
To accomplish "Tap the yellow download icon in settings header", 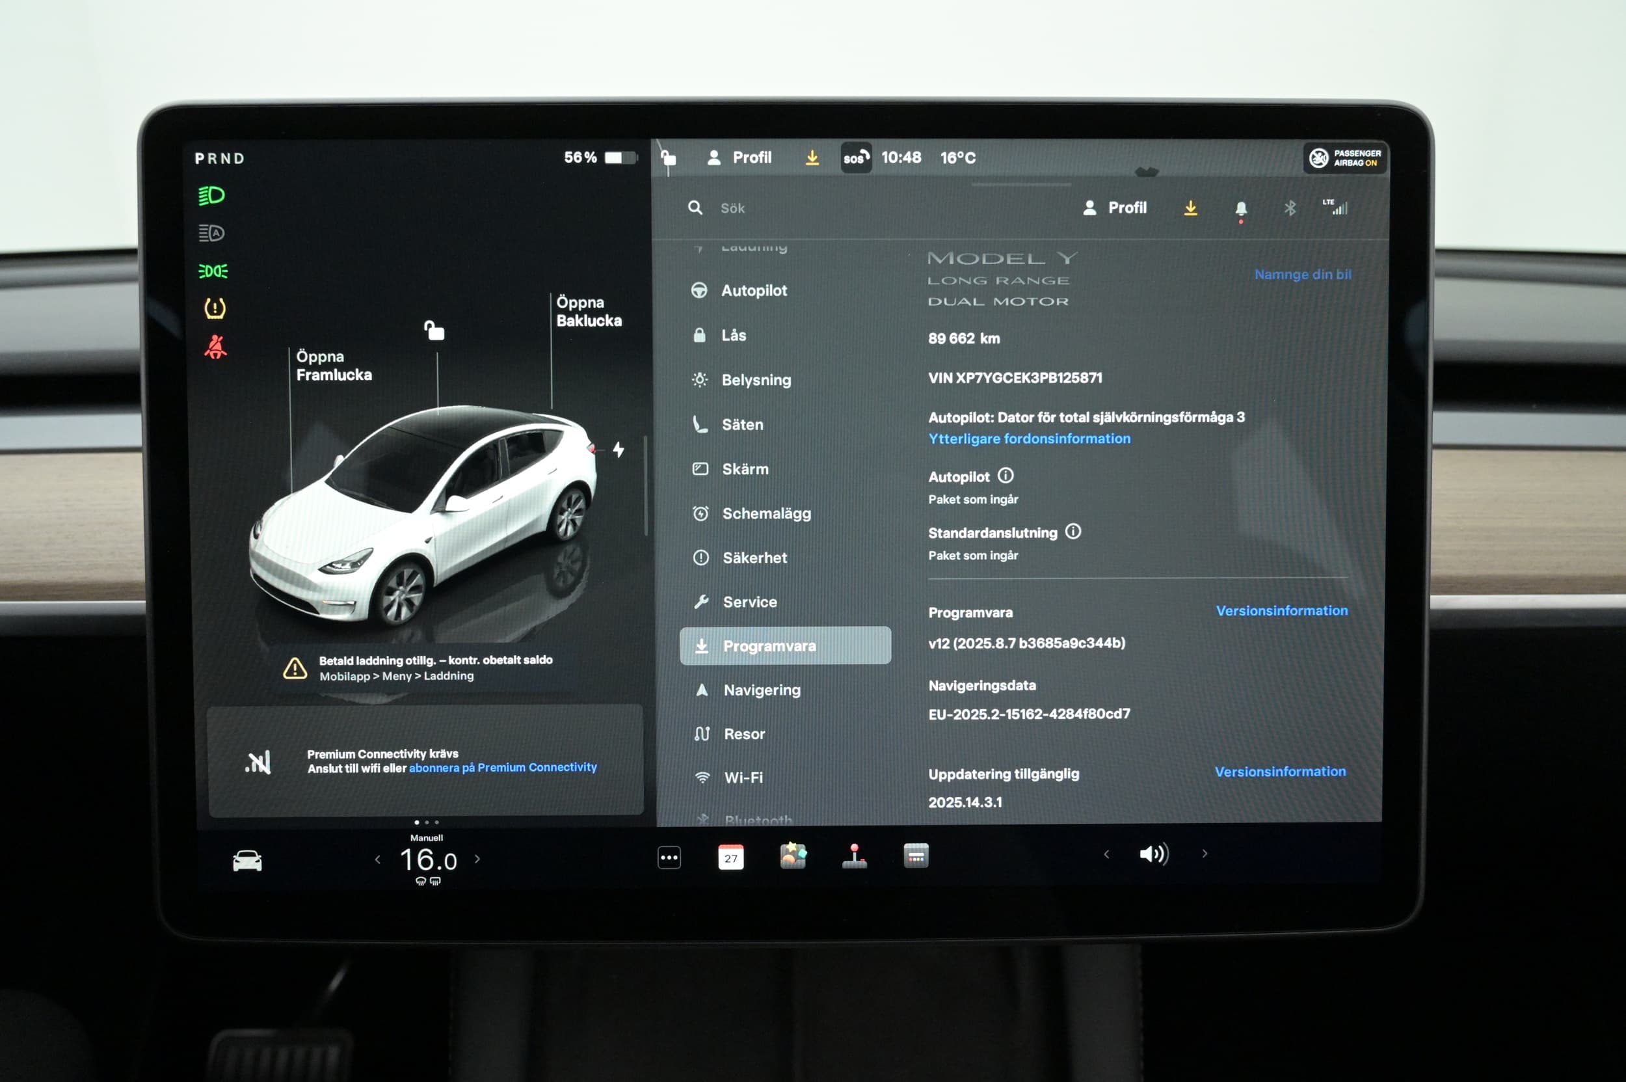I will coord(1191,208).
